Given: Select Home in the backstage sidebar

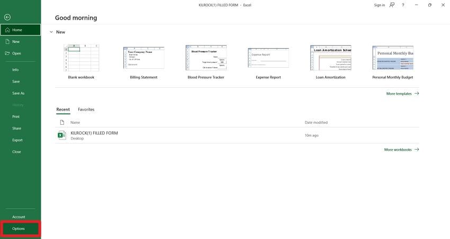Looking at the screenshot, I should click(x=20, y=30).
